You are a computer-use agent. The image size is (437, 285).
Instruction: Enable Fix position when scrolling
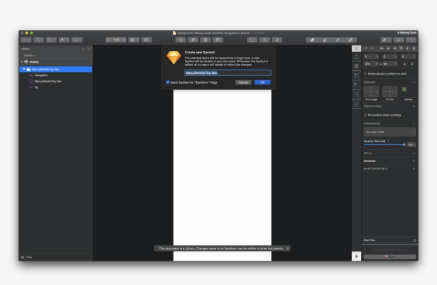click(x=366, y=115)
